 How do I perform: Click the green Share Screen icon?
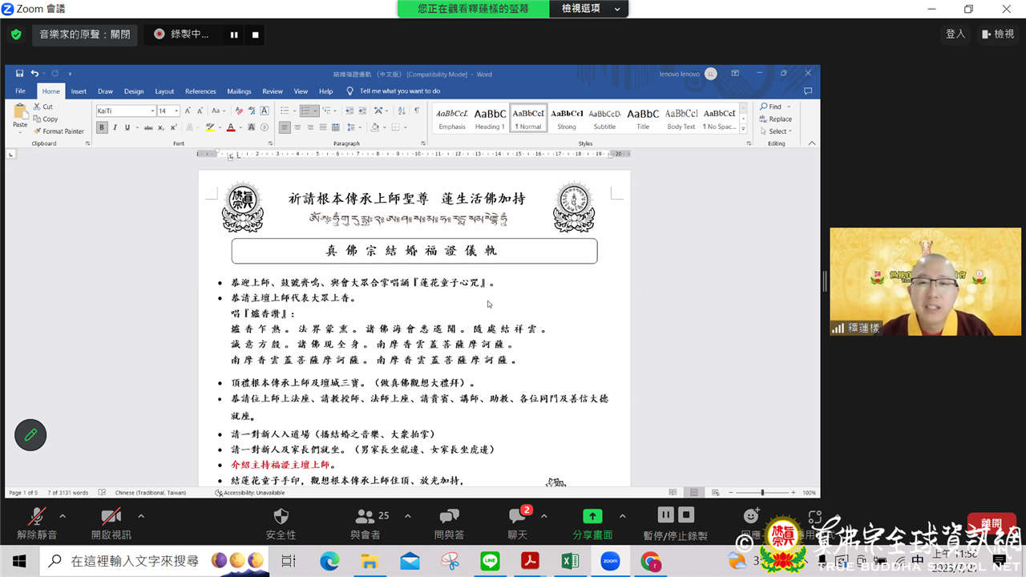coord(592,517)
